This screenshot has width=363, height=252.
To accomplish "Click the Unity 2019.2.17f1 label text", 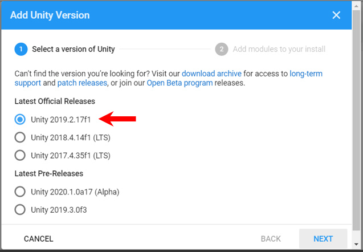I will [62, 119].
